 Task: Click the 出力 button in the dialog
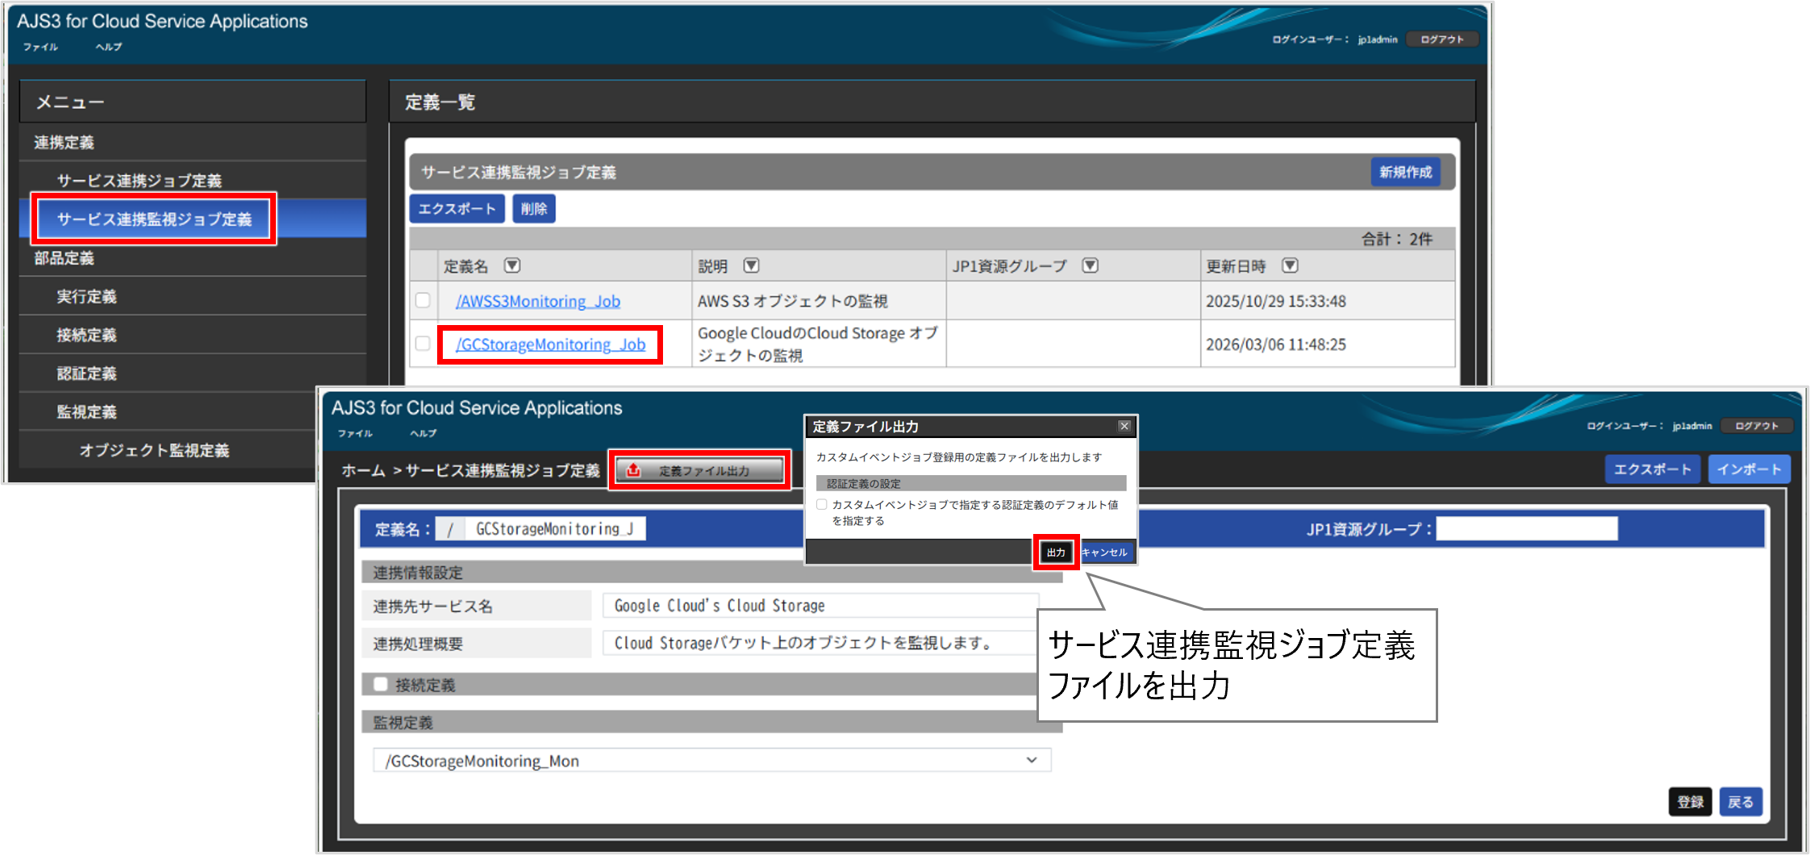click(1056, 552)
